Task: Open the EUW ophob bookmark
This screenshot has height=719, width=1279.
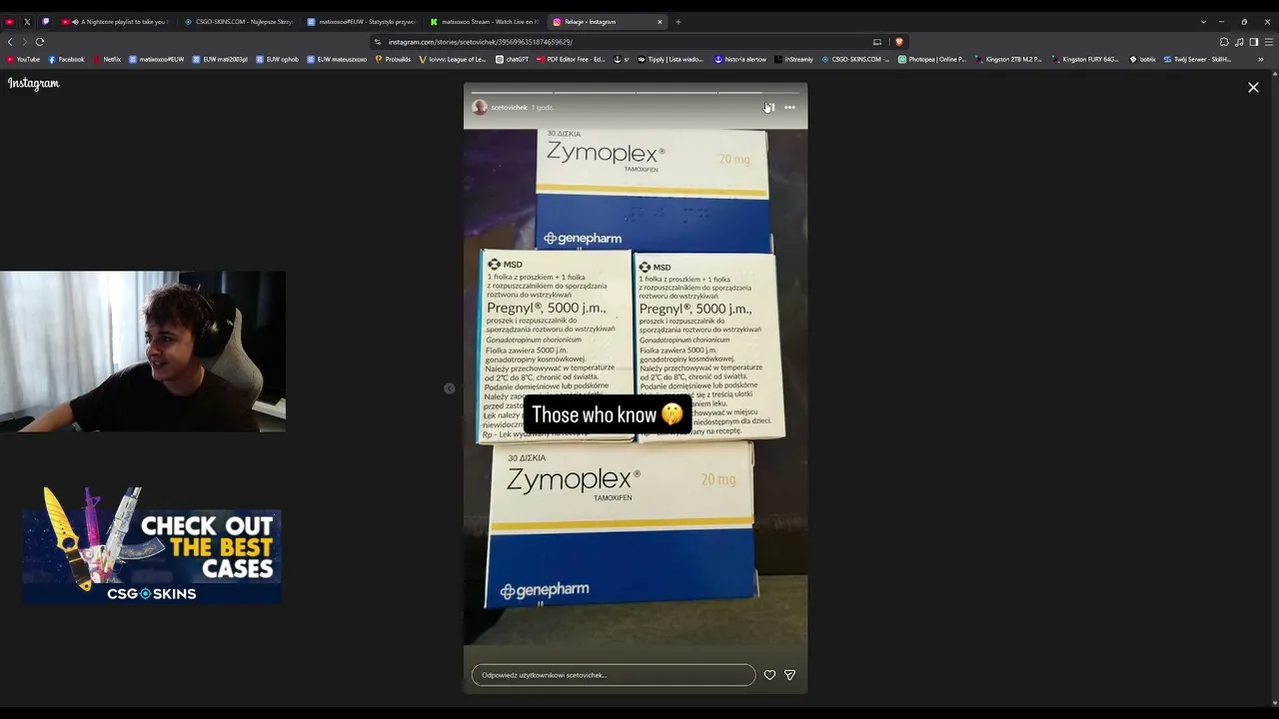Action: tap(278, 59)
